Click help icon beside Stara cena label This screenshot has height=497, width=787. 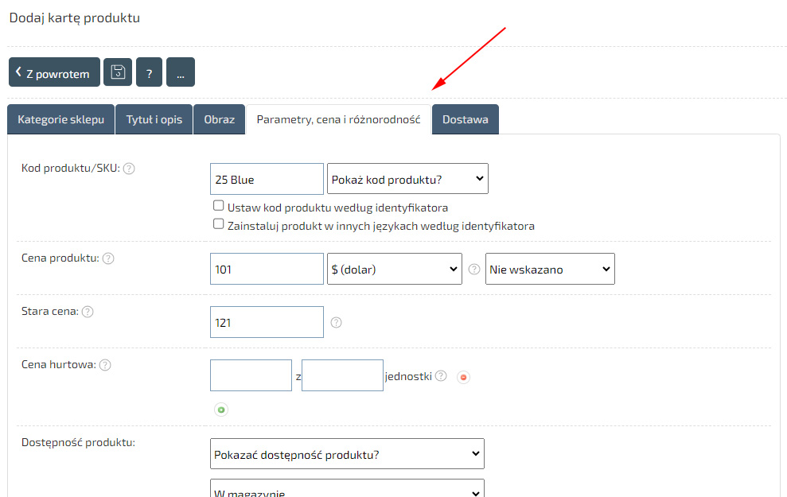click(x=88, y=312)
